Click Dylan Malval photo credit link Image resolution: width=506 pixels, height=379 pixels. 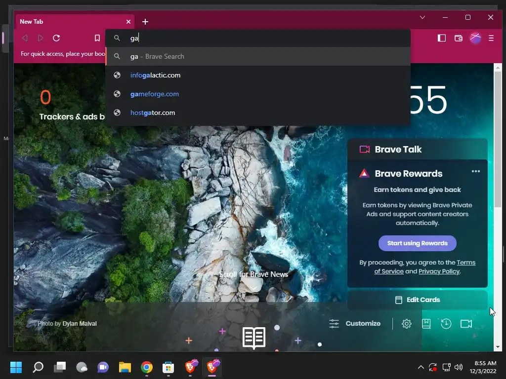pos(80,324)
